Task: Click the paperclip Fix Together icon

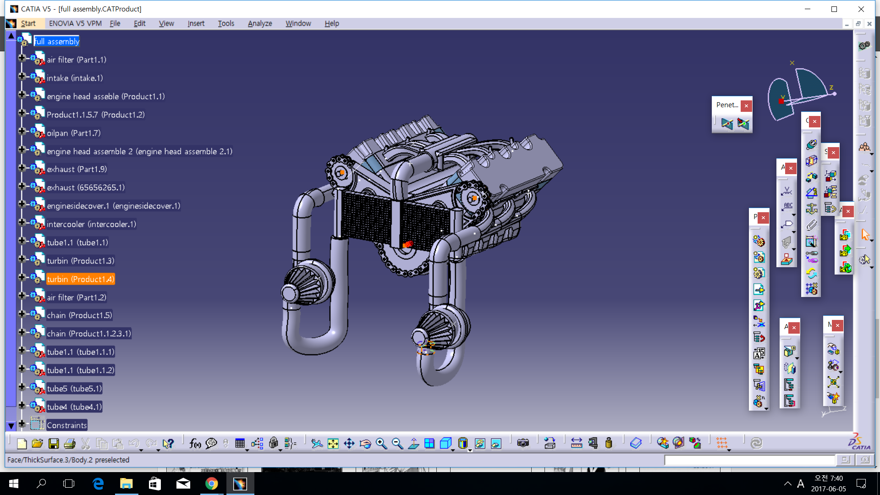Action: point(812,225)
